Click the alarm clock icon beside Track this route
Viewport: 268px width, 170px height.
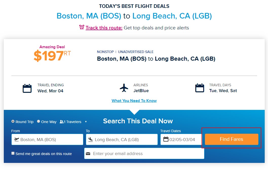[82, 27]
